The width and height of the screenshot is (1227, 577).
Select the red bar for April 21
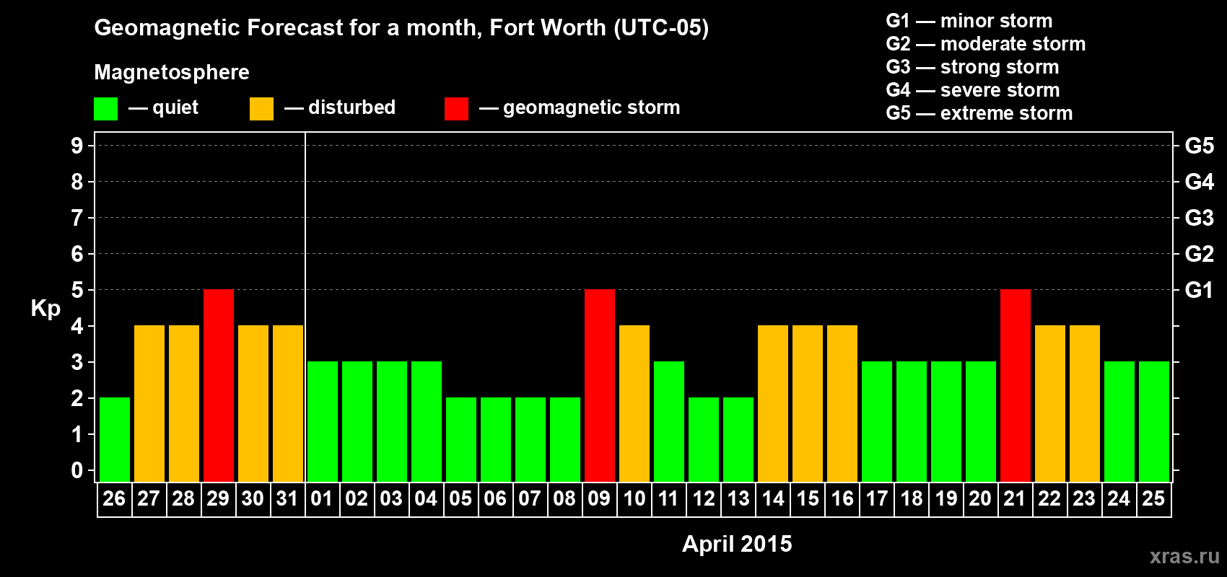pos(1016,385)
